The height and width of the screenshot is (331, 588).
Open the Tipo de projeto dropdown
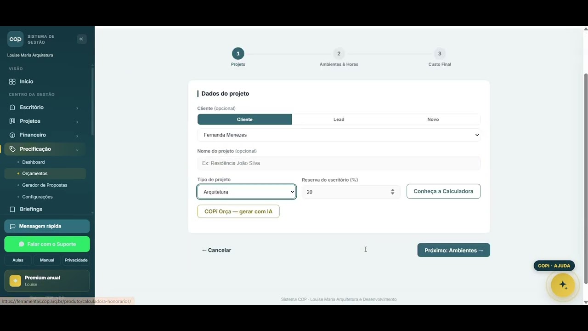point(247,192)
